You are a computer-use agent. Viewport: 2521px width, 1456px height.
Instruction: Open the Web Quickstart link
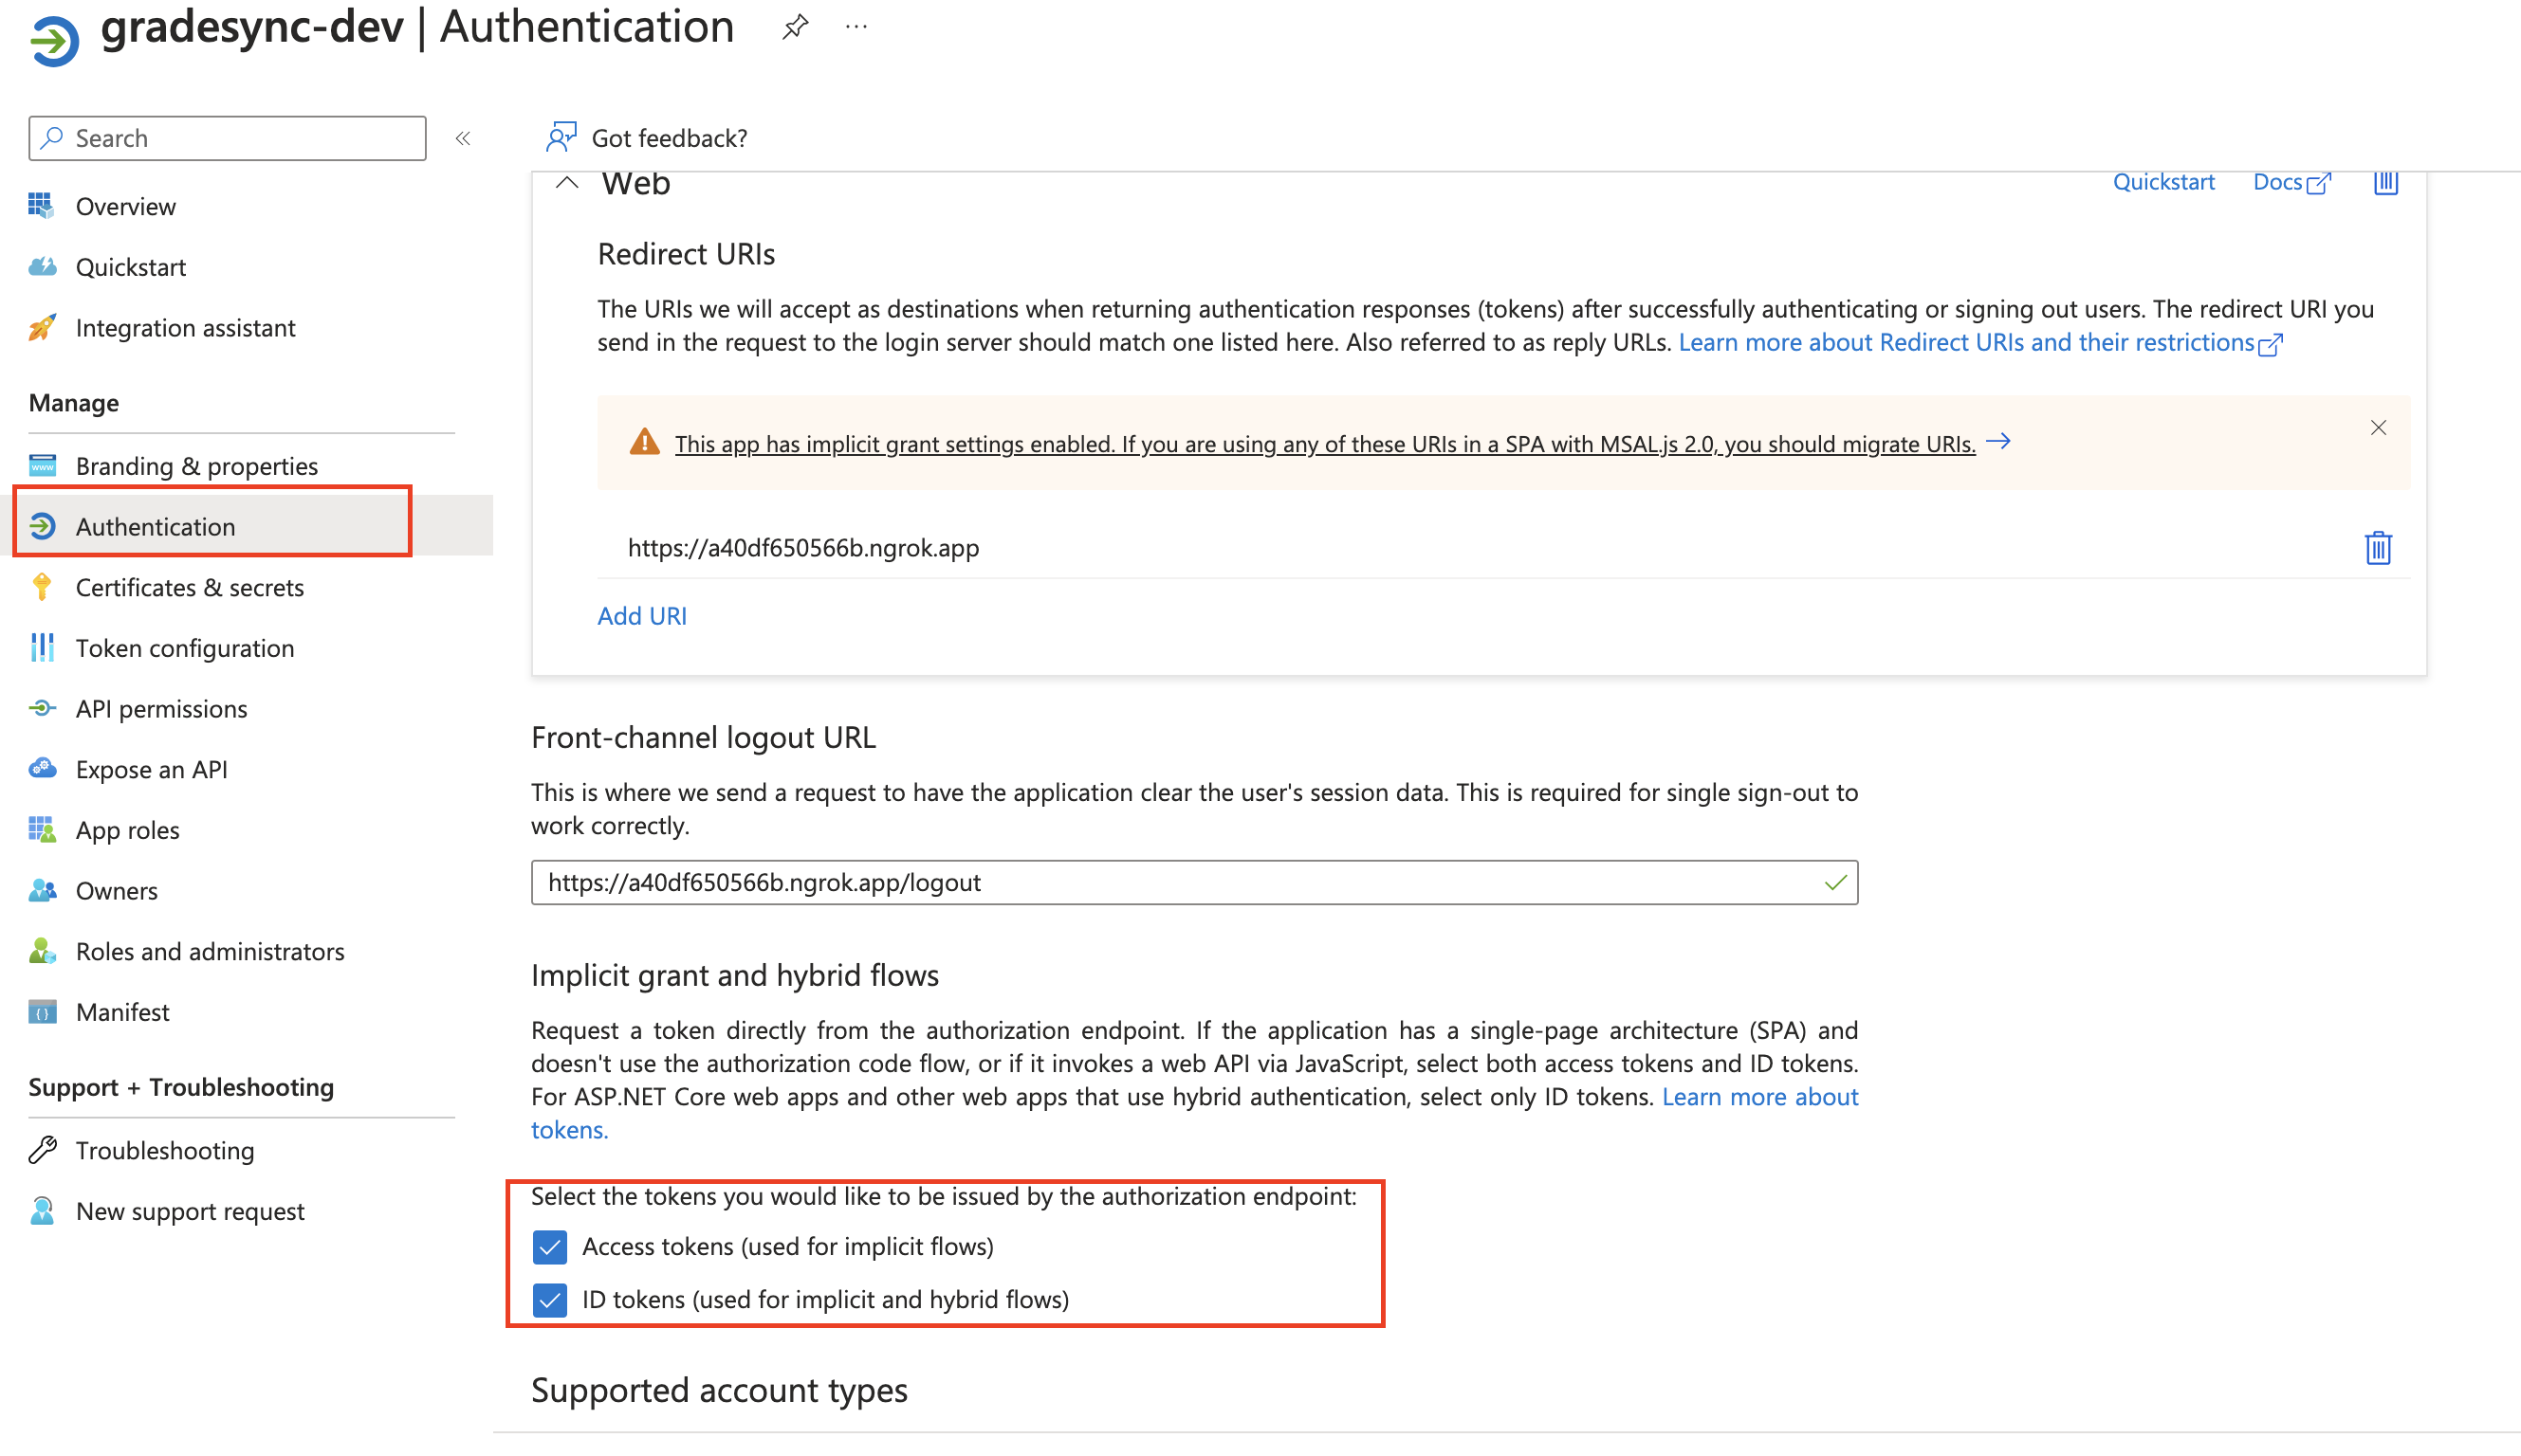click(2162, 182)
